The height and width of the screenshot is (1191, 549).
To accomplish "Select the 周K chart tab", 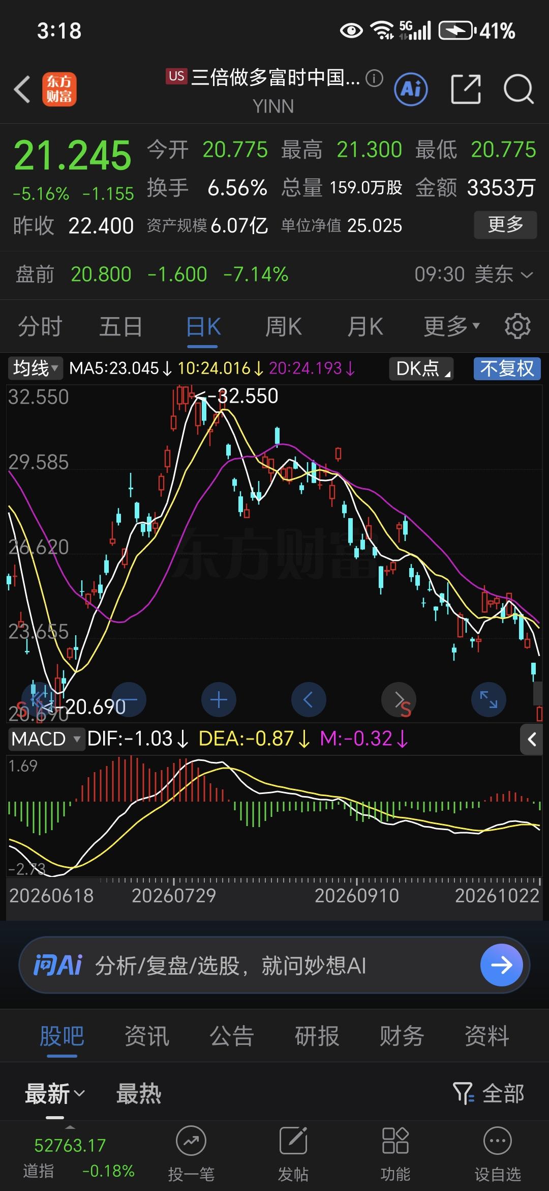I will point(284,326).
